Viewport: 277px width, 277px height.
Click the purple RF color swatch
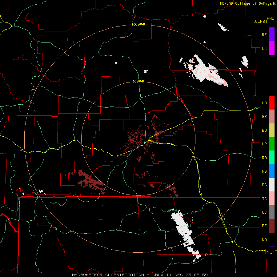pyautogui.click(x=272, y=34)
